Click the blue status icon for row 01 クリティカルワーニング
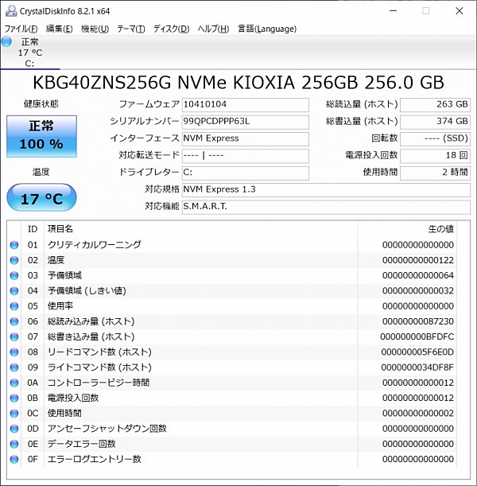This screenshot has height=486, width=477. [14, 245]
